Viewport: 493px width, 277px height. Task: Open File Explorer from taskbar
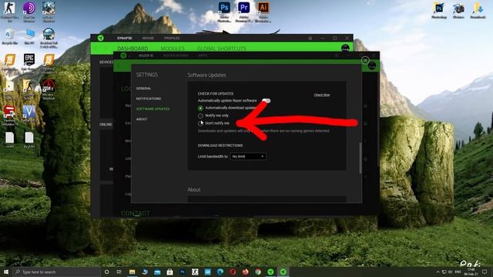132,272
